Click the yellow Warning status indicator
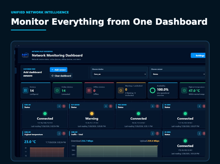 [x=92, y=114]
